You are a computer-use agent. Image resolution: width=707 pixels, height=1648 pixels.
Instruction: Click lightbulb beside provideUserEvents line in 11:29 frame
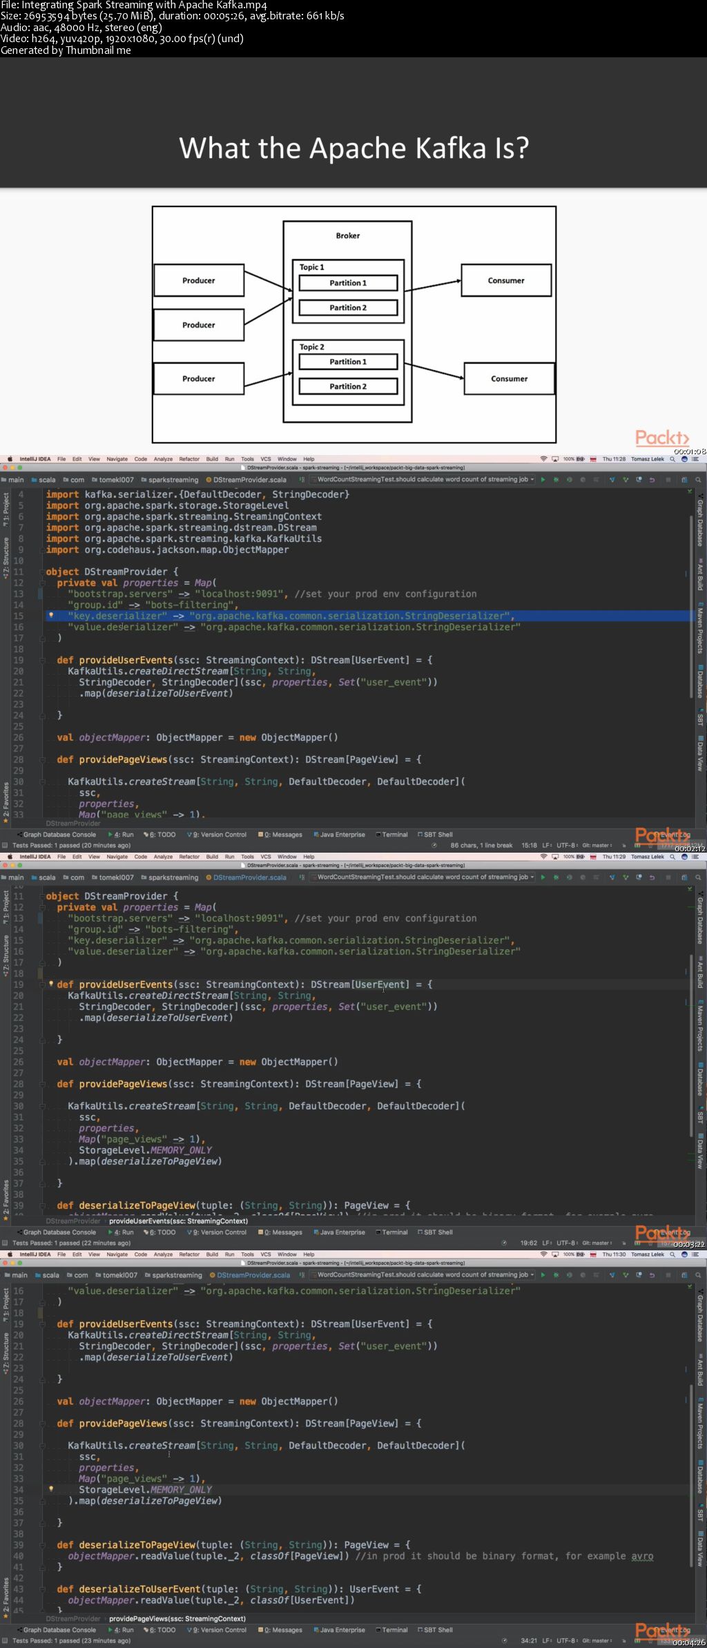[51, 984]
